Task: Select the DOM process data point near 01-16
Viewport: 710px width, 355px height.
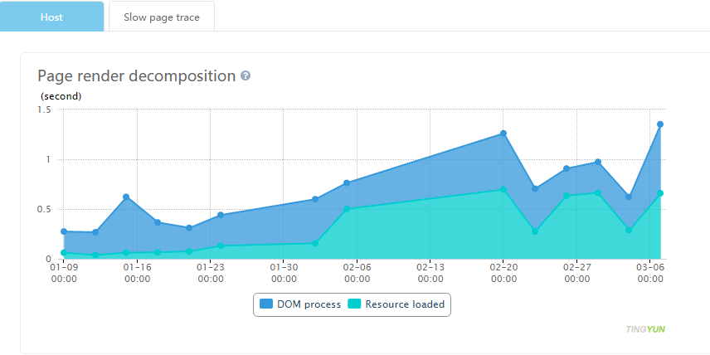Action: [126, 197]
